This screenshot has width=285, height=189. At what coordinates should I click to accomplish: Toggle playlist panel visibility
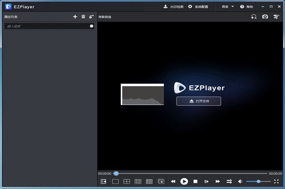coord(103,182)
